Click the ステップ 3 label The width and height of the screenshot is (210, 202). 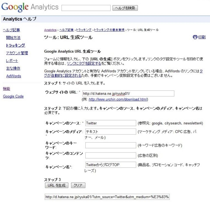point(52,180)
